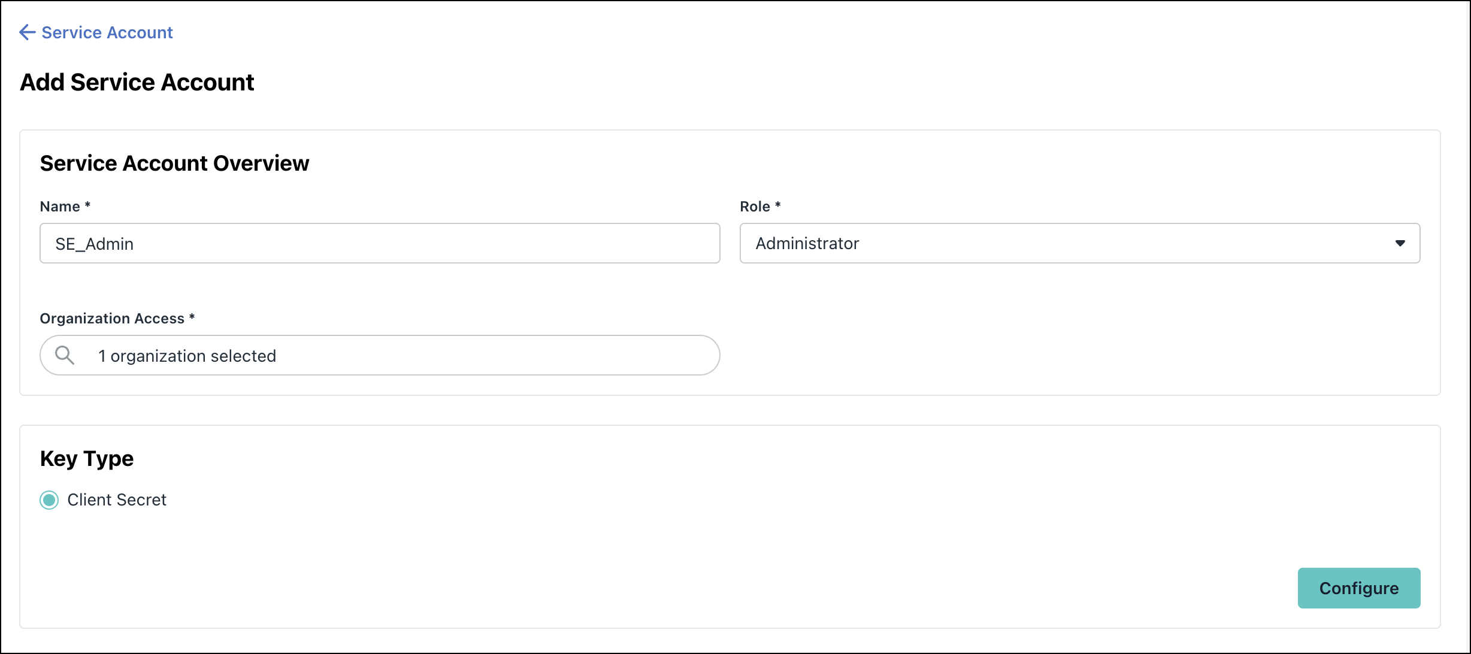Click the magnifier icon in Organization Access
Image resolution: width=1471 pixels, height=654 pixels.
(65, 355)
